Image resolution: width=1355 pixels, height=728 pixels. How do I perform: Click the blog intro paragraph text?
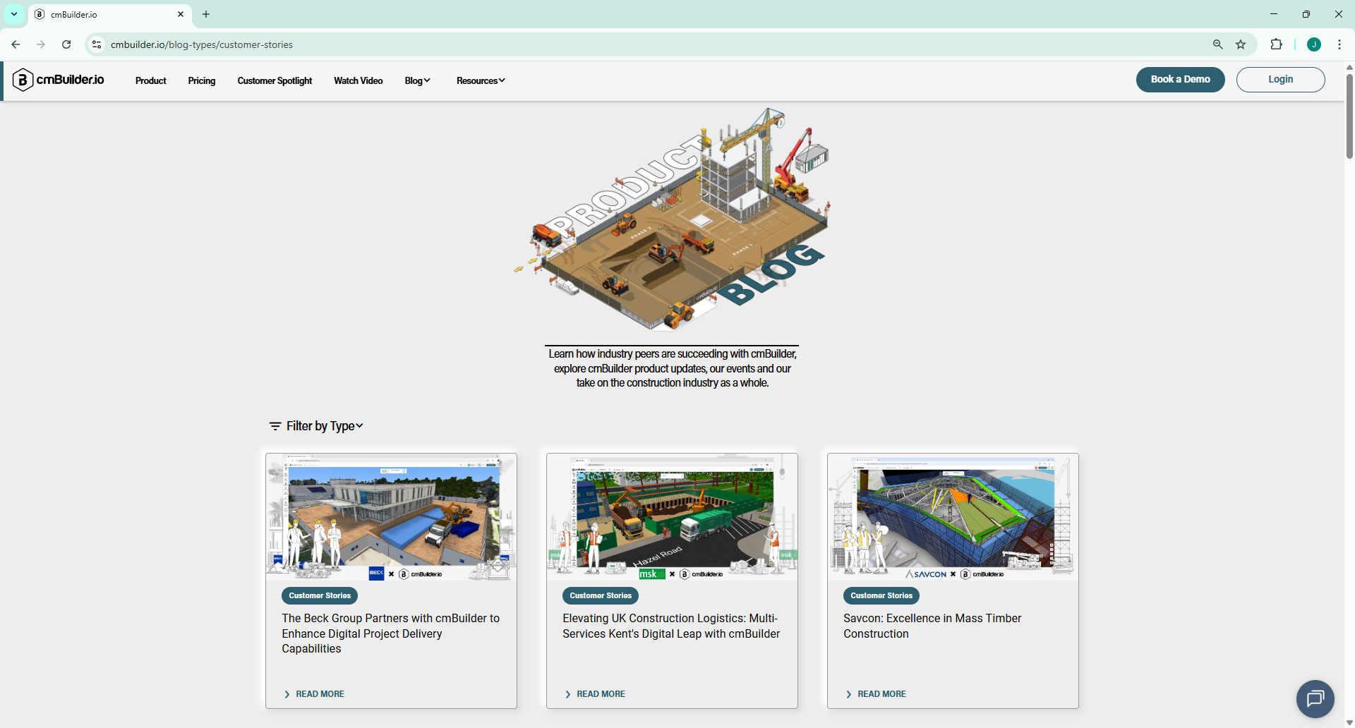pos(673,368)
